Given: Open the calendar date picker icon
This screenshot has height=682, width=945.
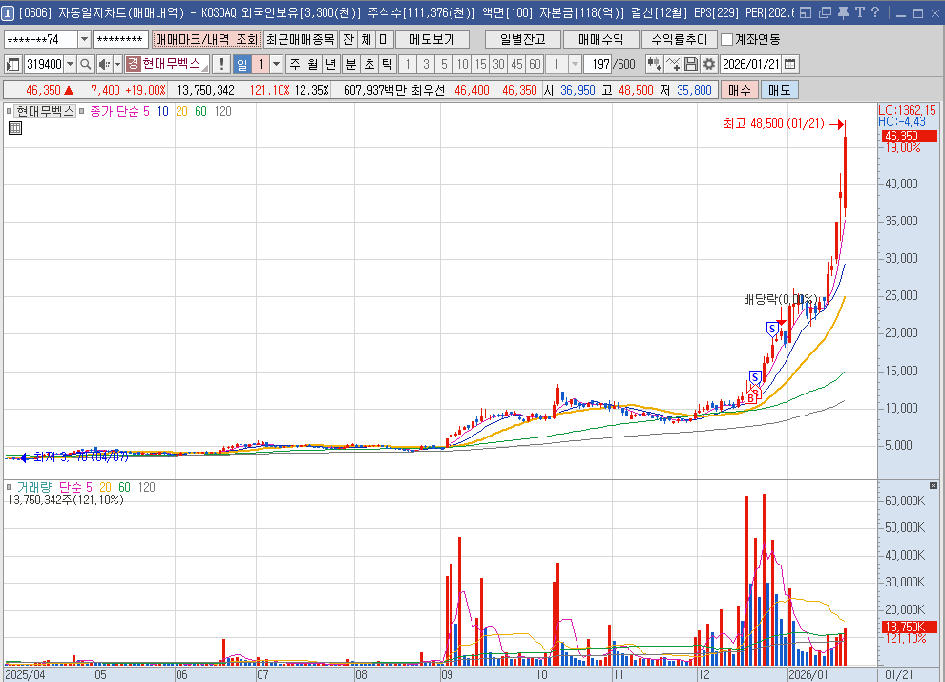Looking at the screenshot, I should click(x=790, y=64).
